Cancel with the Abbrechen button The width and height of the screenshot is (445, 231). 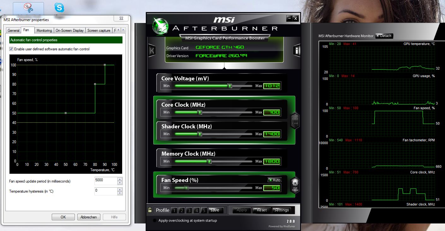coord(89,217)
